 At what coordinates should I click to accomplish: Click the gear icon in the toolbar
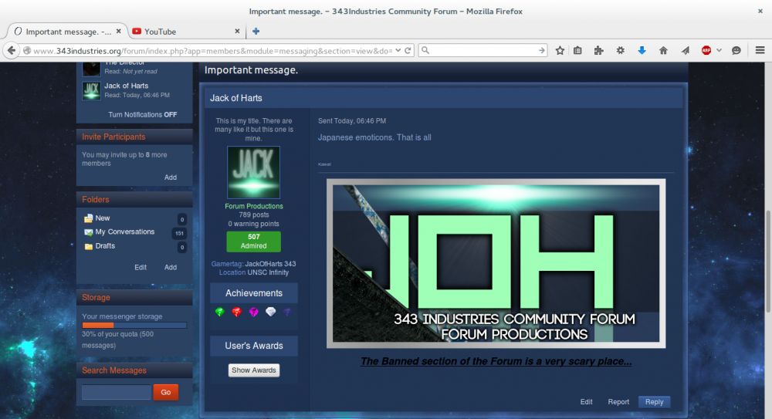pyautogui.click(x=621, y=51)
